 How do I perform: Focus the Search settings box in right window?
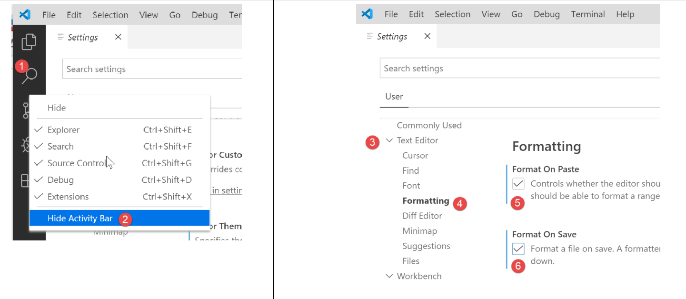coord(519,69)
